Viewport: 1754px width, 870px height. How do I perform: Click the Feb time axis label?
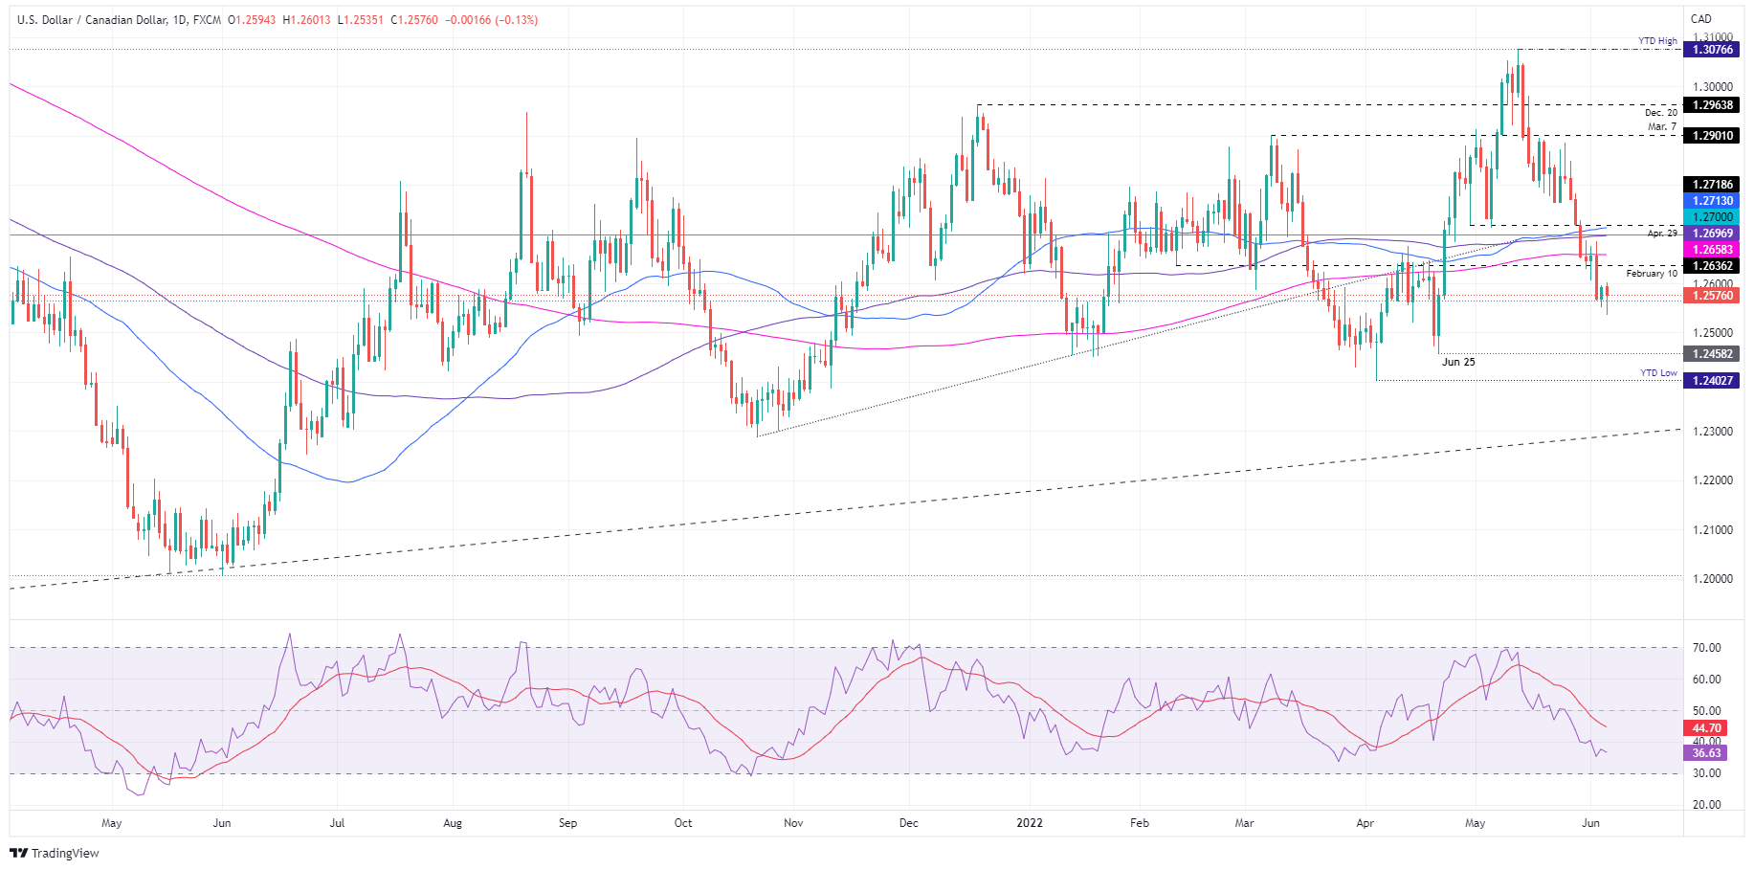[1140, 823]
